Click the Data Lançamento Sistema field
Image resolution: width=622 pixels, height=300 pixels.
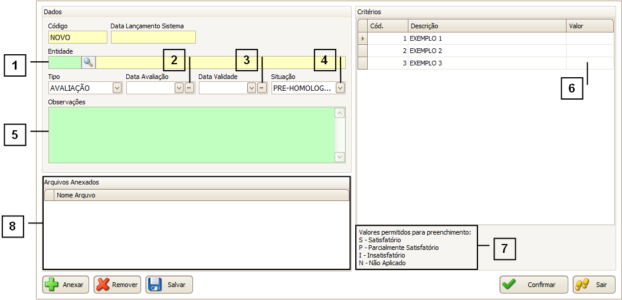pos(153,37)
